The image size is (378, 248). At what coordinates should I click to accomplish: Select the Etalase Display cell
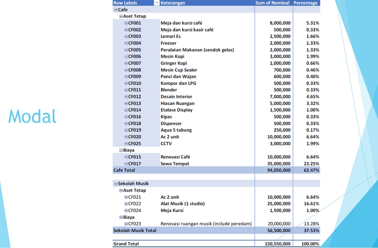176,110
